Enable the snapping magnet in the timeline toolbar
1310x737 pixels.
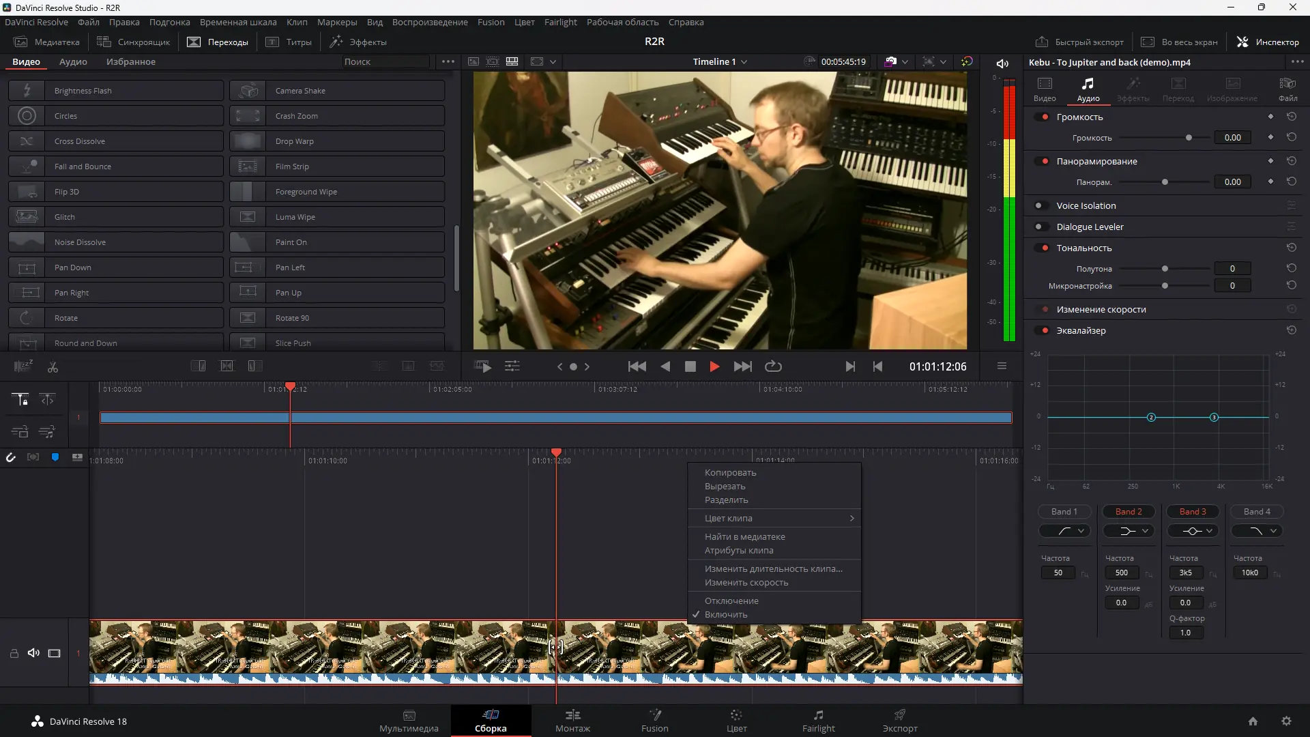point(11,457)
